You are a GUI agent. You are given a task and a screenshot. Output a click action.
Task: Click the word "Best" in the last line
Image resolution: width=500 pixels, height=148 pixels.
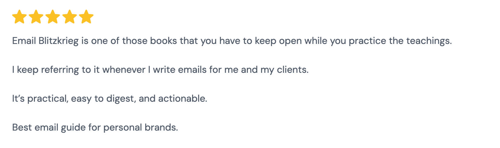(22, 128)
